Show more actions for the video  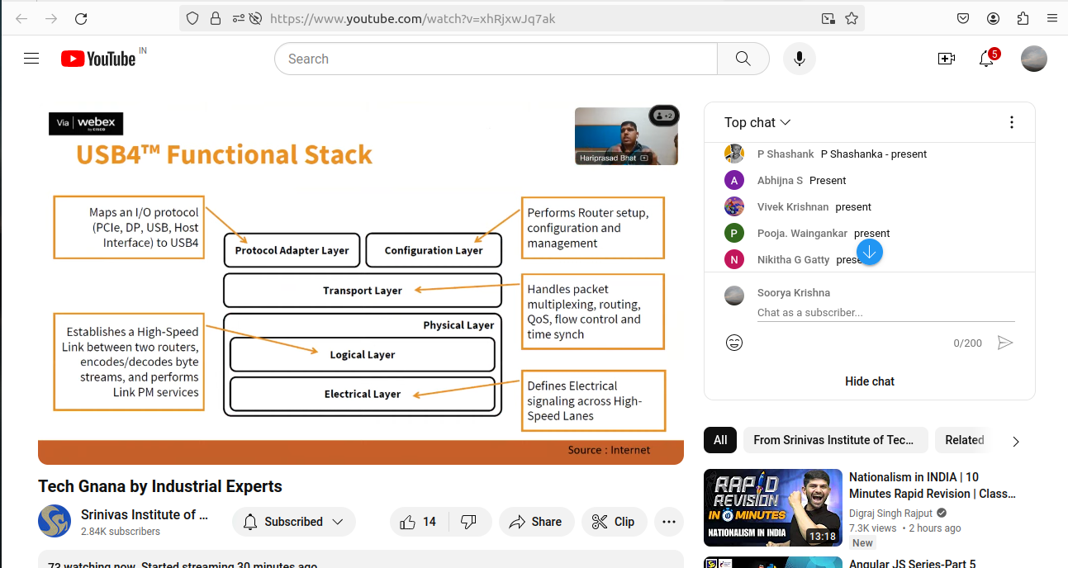pyautogui.click(x=668, y=522)
